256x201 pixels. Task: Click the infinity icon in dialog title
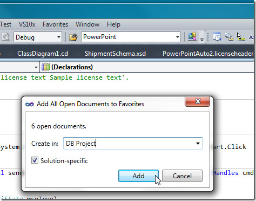click(30, 104)
